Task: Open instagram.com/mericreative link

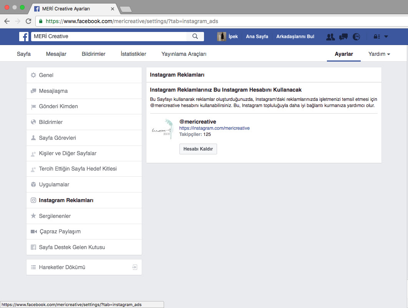Action: click(214, 128)
